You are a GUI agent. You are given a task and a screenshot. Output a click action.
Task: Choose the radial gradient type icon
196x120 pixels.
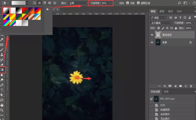39,3
